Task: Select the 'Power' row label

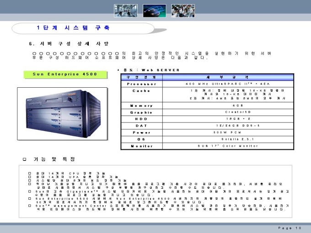Action: (142, 132)
